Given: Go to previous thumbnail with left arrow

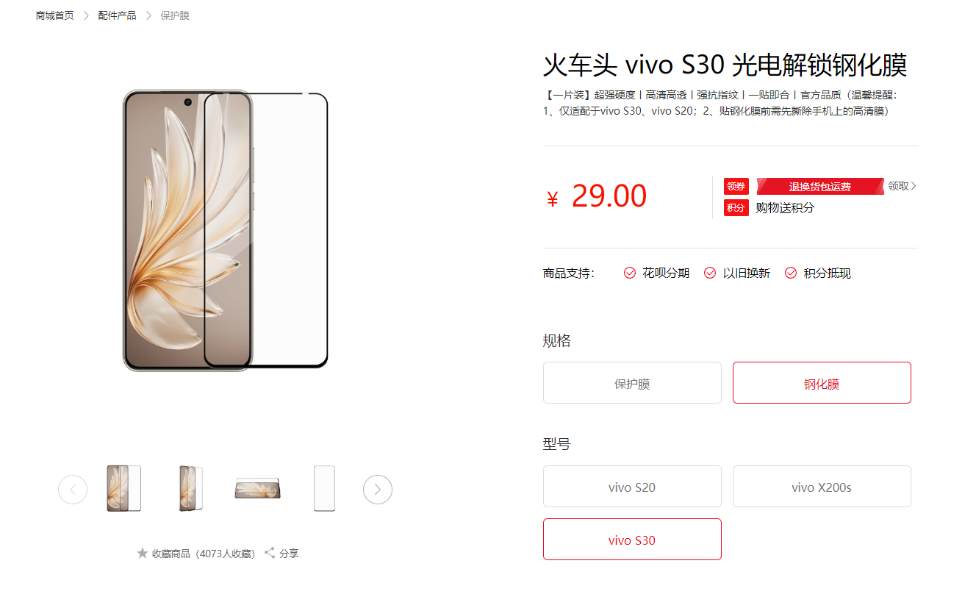Looking at the screenshot, I should pos(73,490).
